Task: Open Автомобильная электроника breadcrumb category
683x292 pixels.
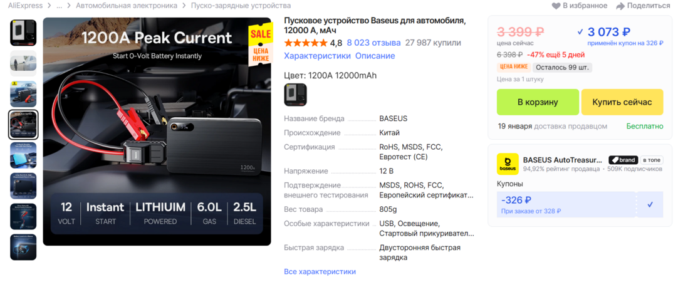Action: (x=127, y=6)
